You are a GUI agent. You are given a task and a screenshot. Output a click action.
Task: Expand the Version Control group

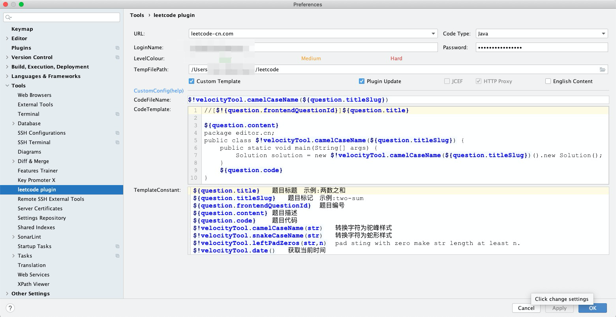[x=7, y=57]
